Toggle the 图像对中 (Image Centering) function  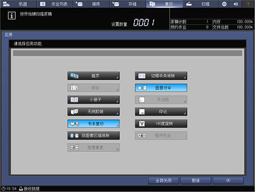coord(161,88)
